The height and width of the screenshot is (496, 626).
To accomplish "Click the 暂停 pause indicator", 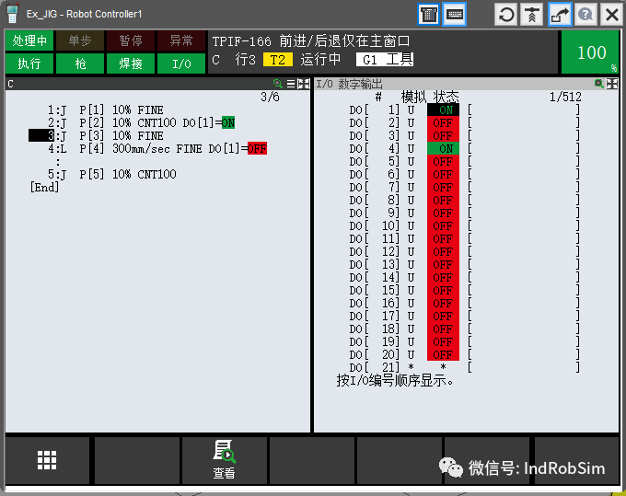I will (x=131, y=40).
